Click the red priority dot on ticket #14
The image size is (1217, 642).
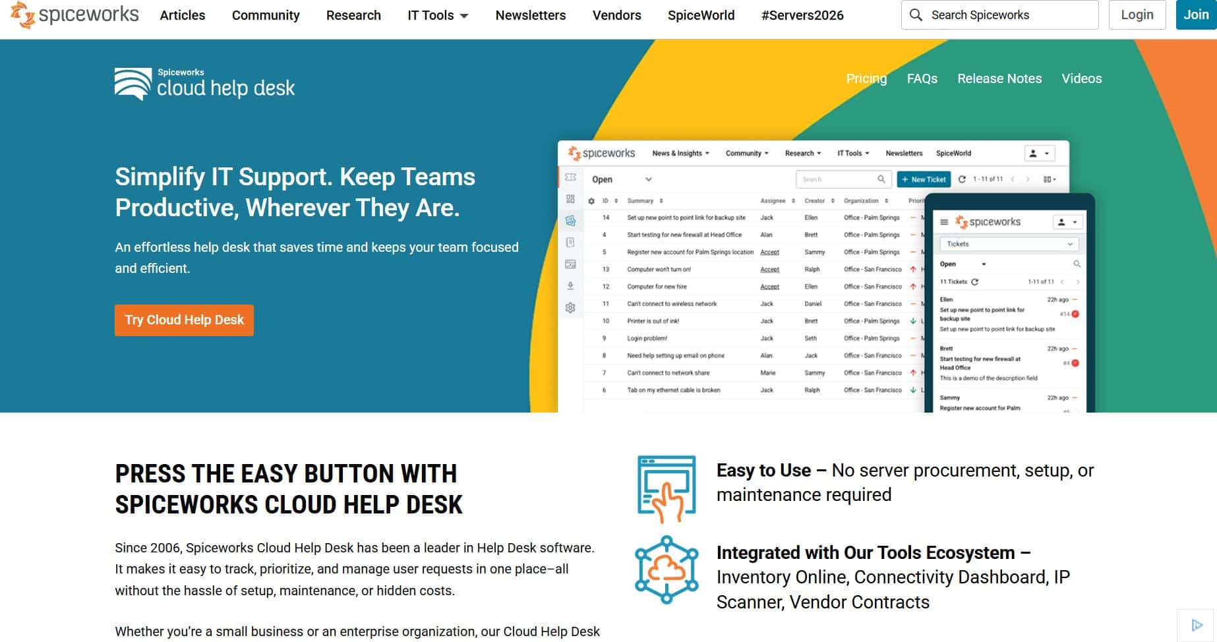[1075, 314]
